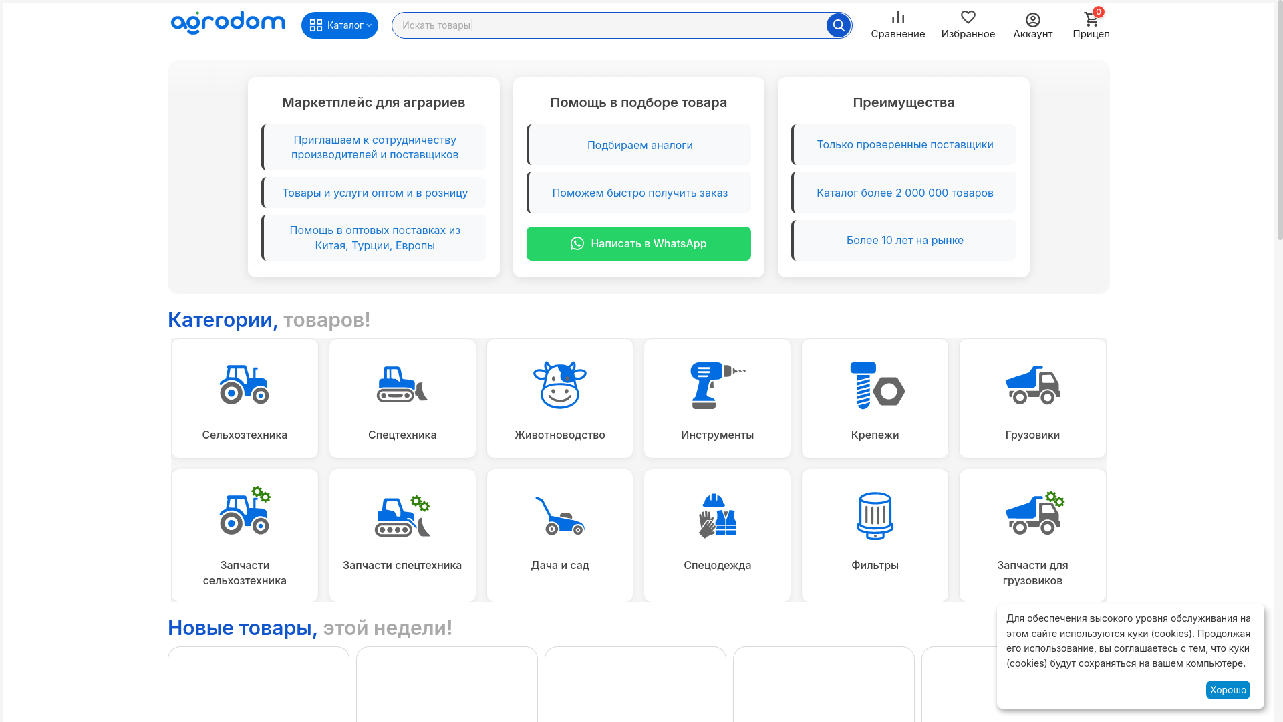Viewport: 1283px width, 722px height.
Task: Open Дача и сад lawnmower icon
Action: click(560, 516)
